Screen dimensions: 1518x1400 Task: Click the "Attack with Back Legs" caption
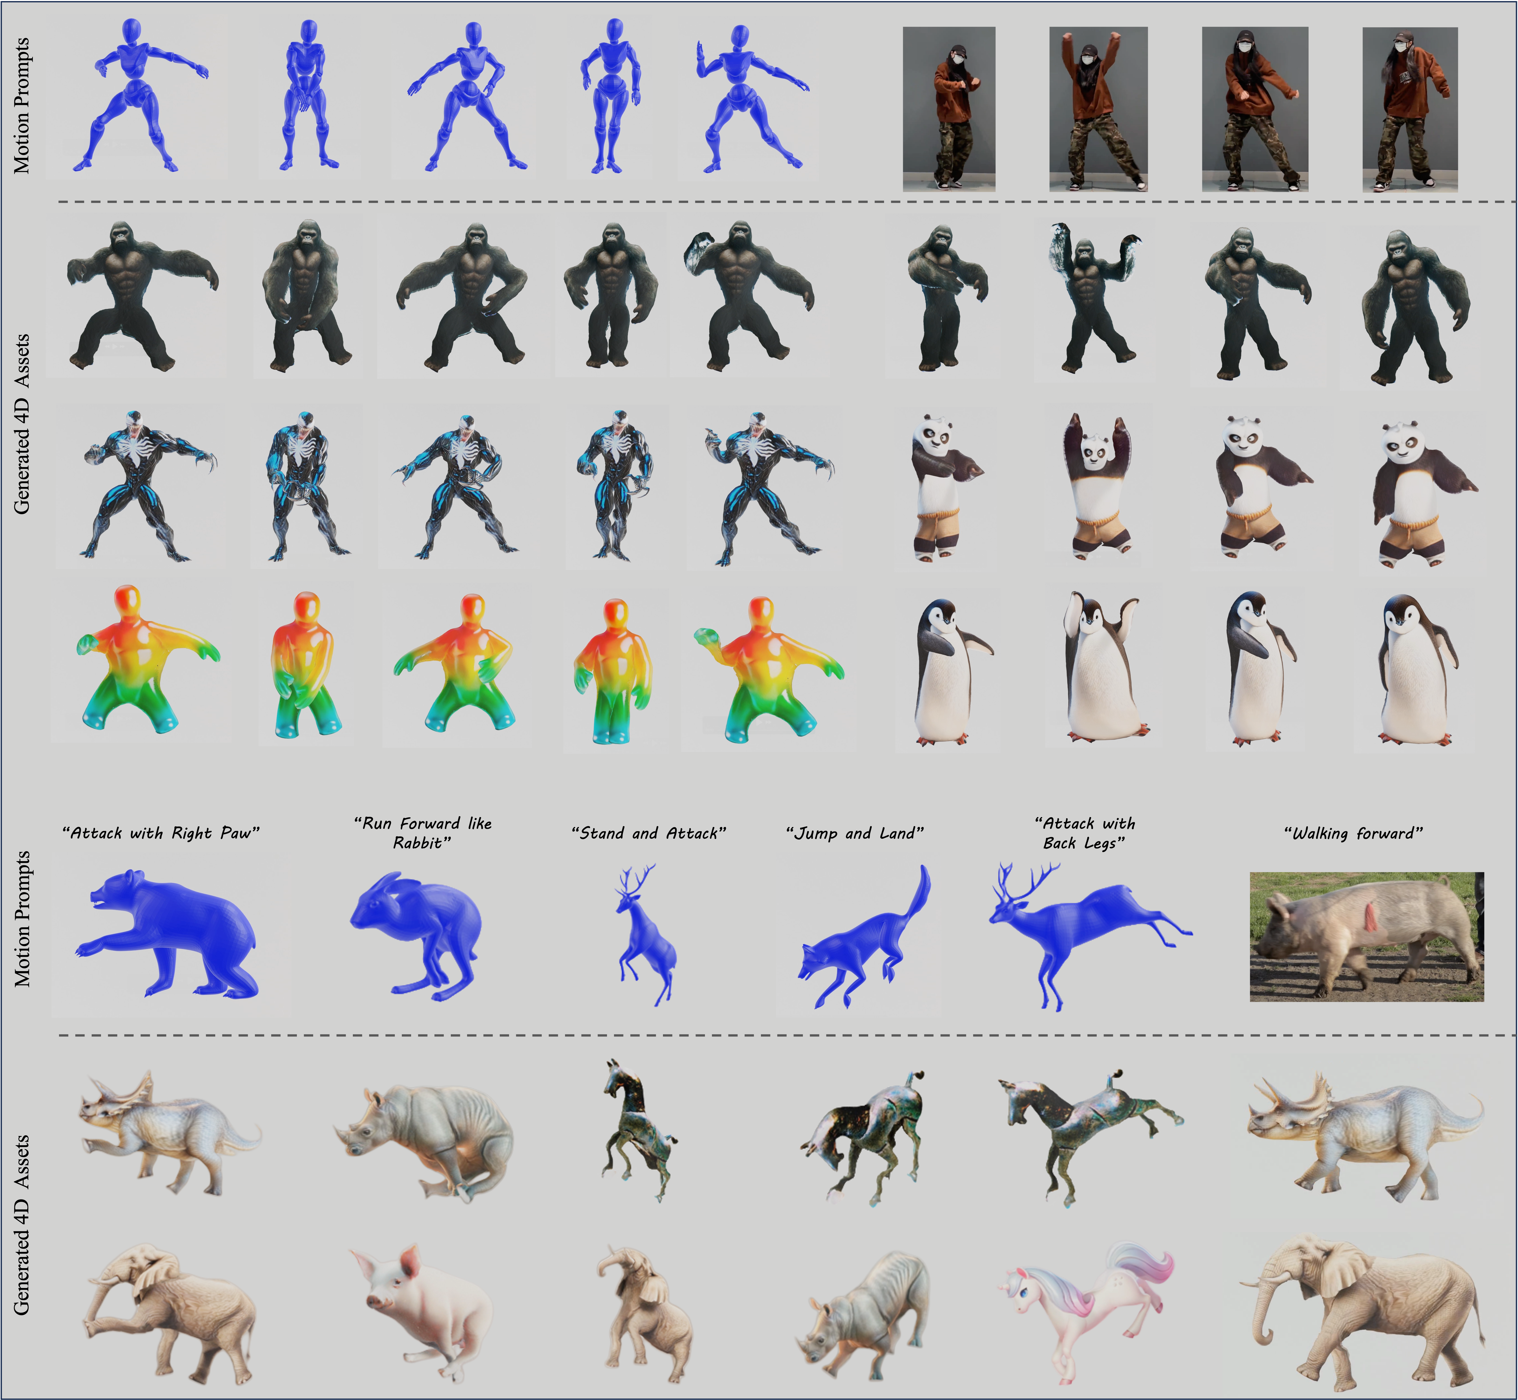[1085, 833]
